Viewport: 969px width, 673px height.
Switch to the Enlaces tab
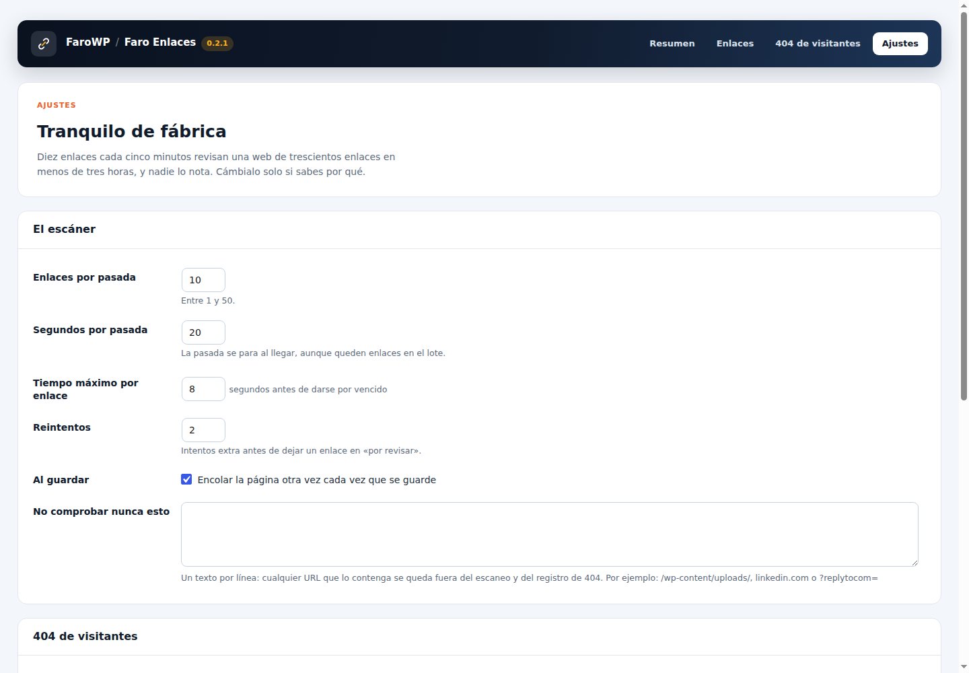(x=735, y=44)
